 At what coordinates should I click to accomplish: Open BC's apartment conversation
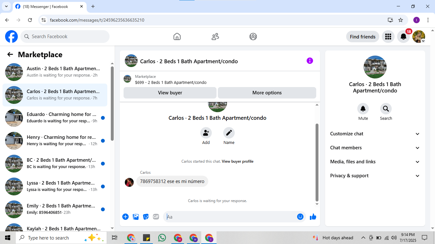tap(55, 164)
